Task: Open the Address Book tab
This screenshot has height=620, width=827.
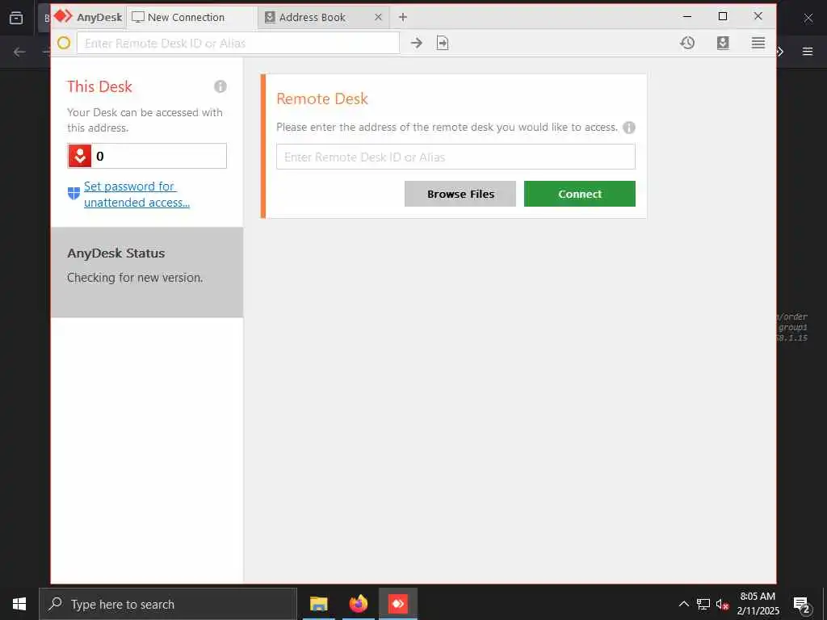Action: [x=324, y=18]
